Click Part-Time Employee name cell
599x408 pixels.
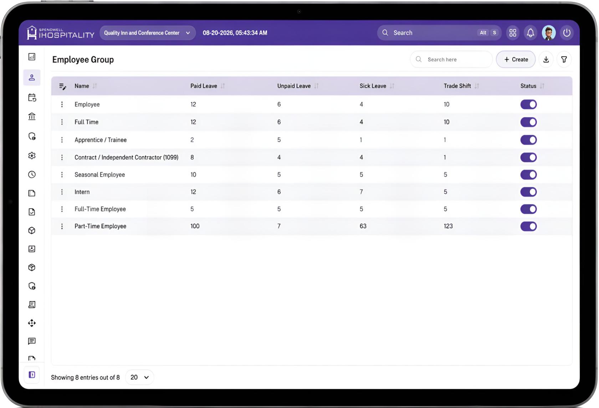pos(100,226)
